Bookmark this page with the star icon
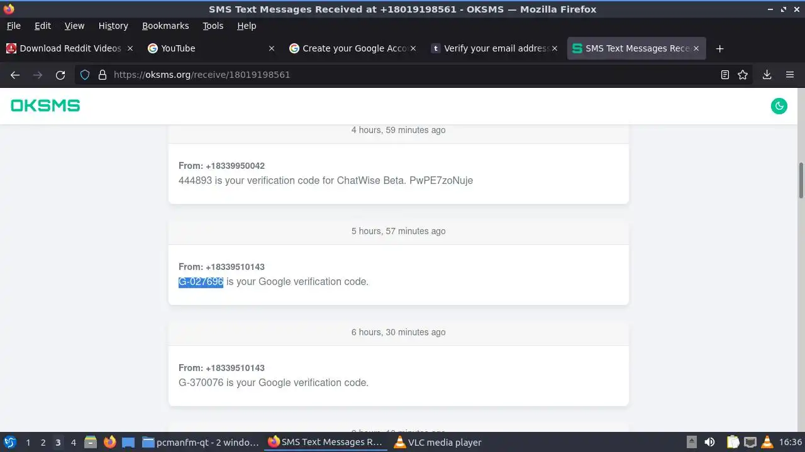Viewport: 805px width, 452px height. pyautogui.click(x=743, y=75)
